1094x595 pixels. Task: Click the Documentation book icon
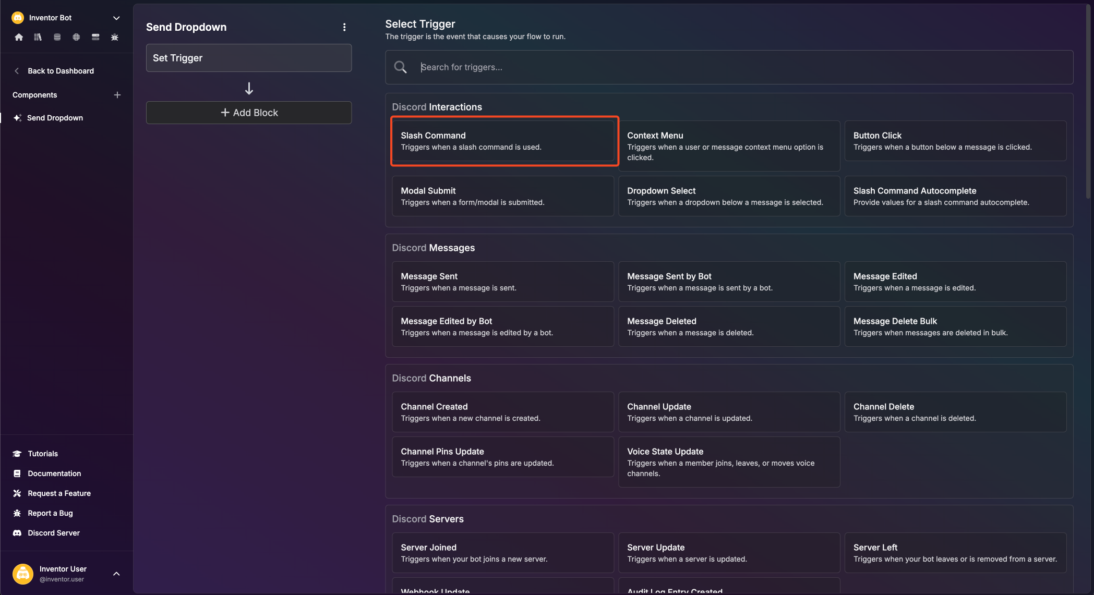17,473
